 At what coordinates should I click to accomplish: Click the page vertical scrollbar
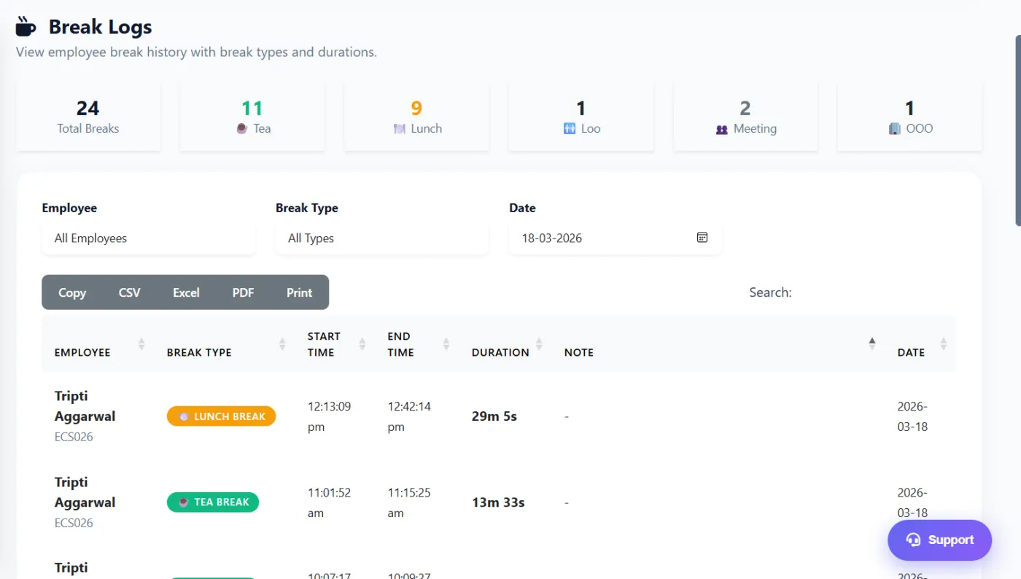1017,131
